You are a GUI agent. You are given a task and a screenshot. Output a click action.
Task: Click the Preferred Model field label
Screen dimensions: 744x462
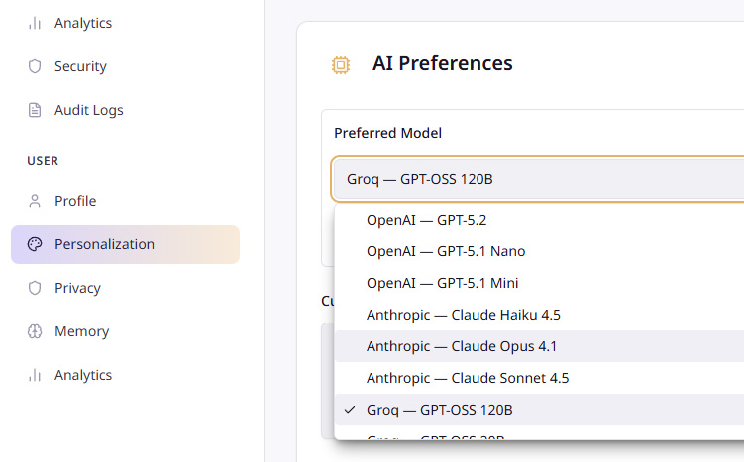[x=387, y=133]
